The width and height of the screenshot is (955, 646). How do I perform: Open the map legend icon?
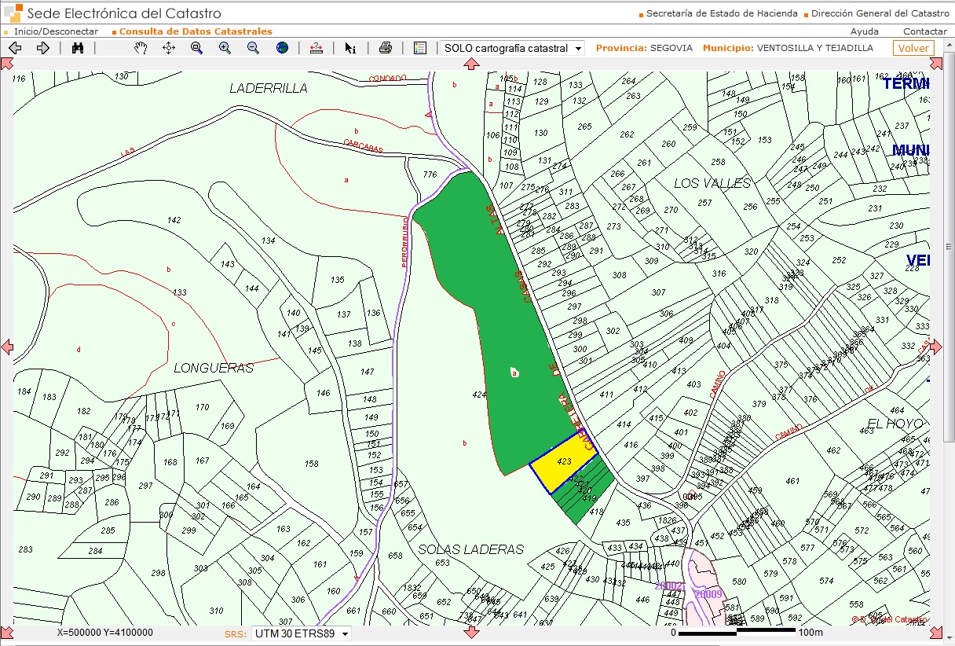pyautogui.click(x=419, y=48)
